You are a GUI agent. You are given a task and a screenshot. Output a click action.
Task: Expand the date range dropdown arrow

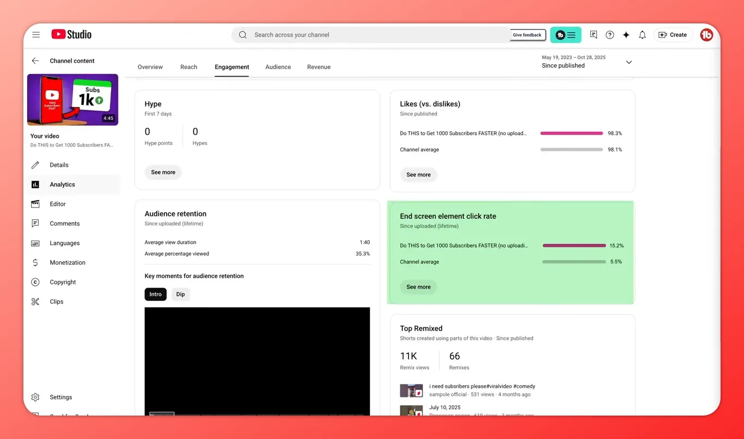click(x=629, y=62)
